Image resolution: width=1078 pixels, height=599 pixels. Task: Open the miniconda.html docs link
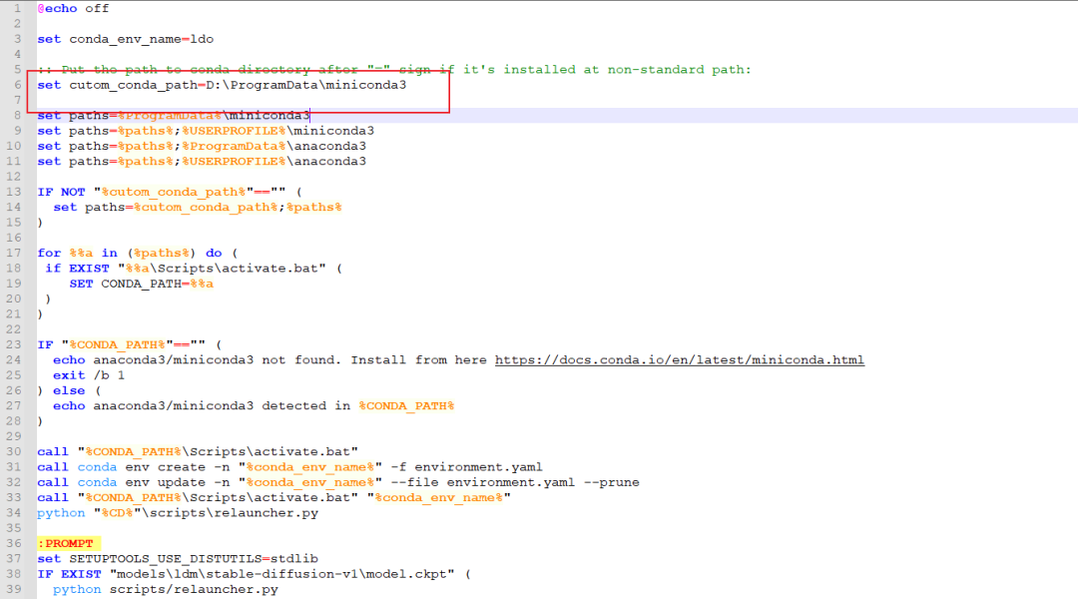tap(680, 359)
